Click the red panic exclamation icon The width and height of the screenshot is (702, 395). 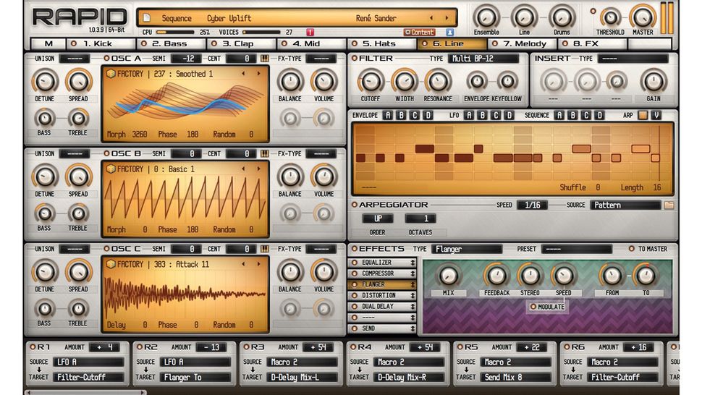point(310,33)
